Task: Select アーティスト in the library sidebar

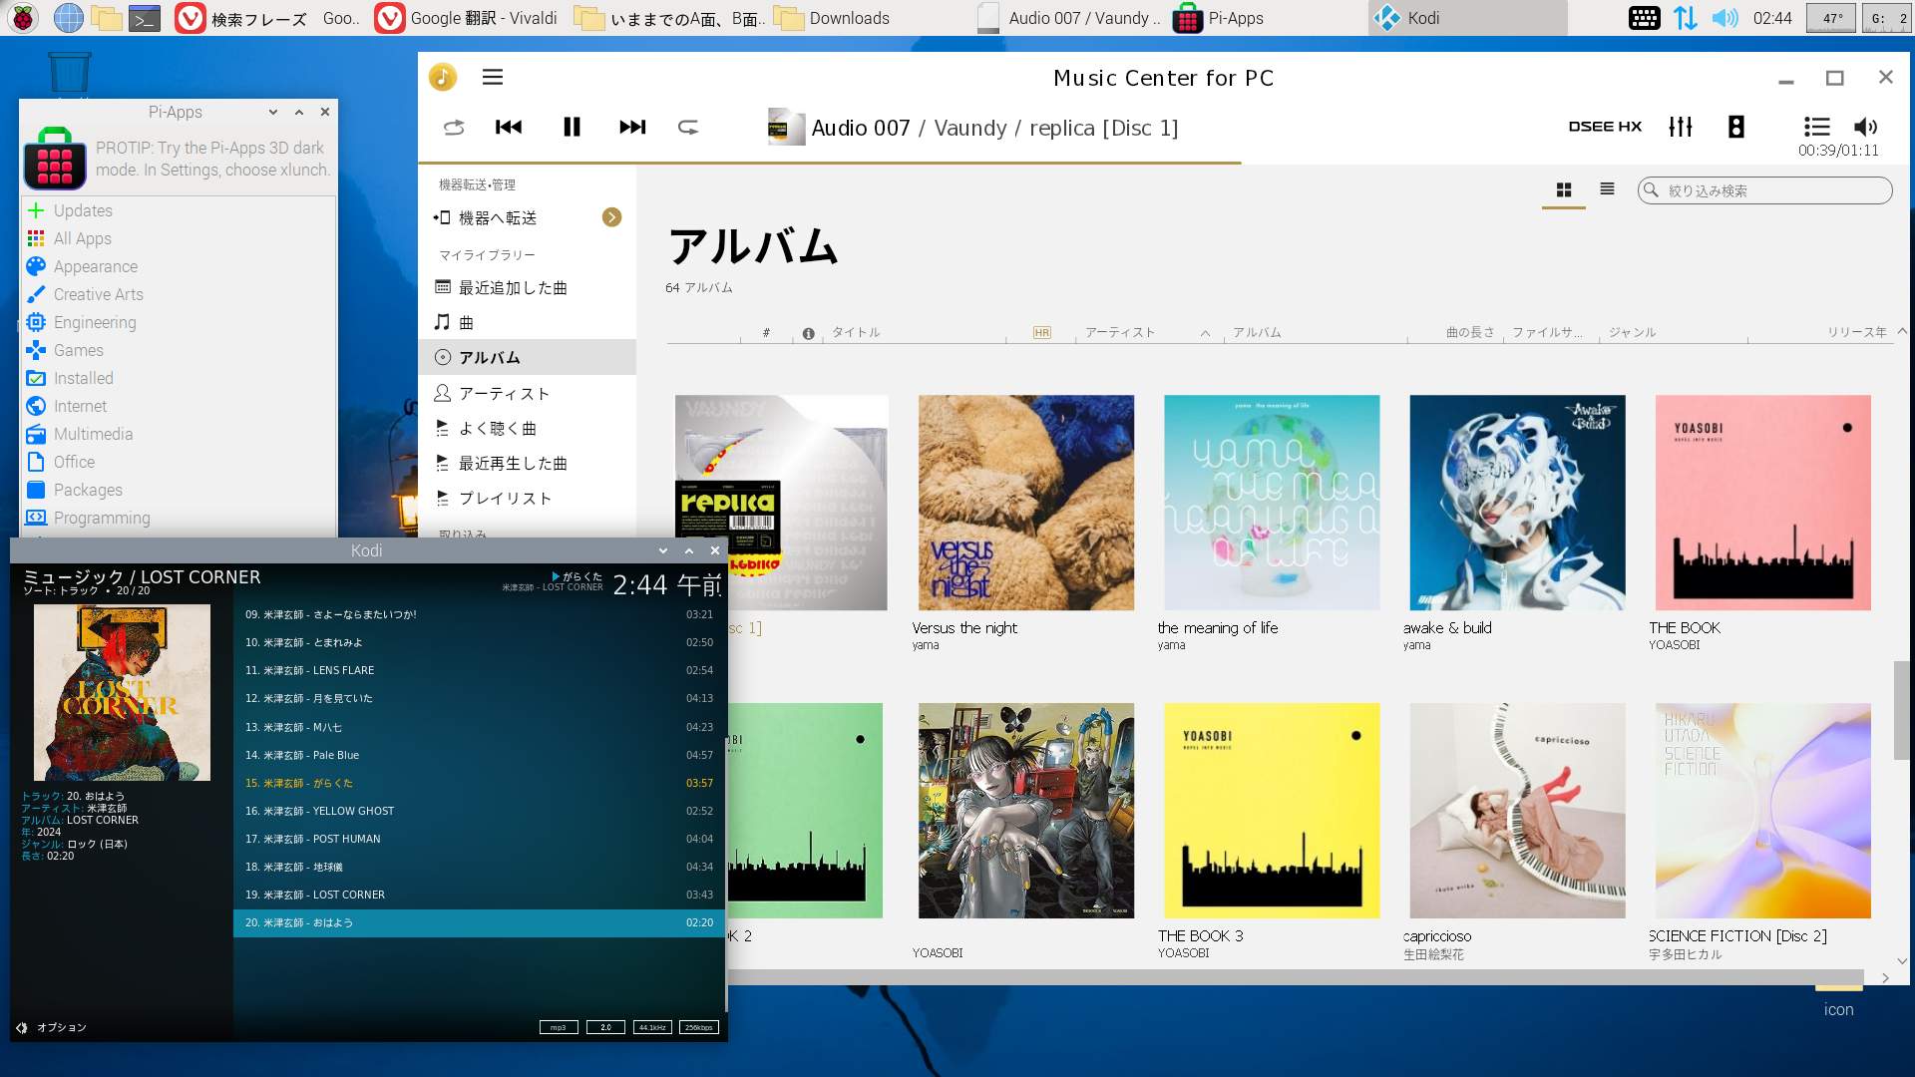Action: 527,393
